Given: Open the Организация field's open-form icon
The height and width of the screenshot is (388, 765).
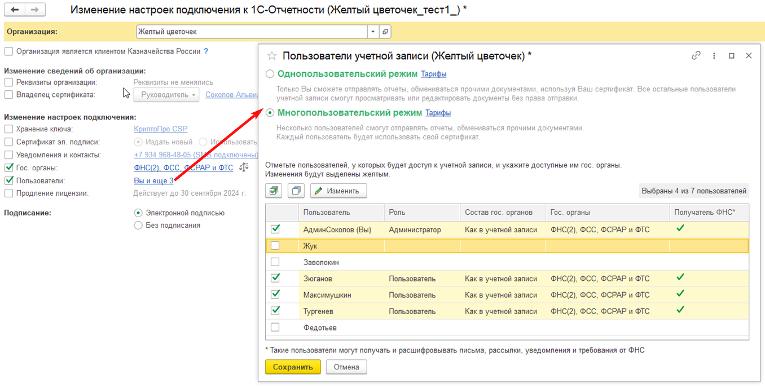Looking at the screenshot, I should (x=385, y=32).
